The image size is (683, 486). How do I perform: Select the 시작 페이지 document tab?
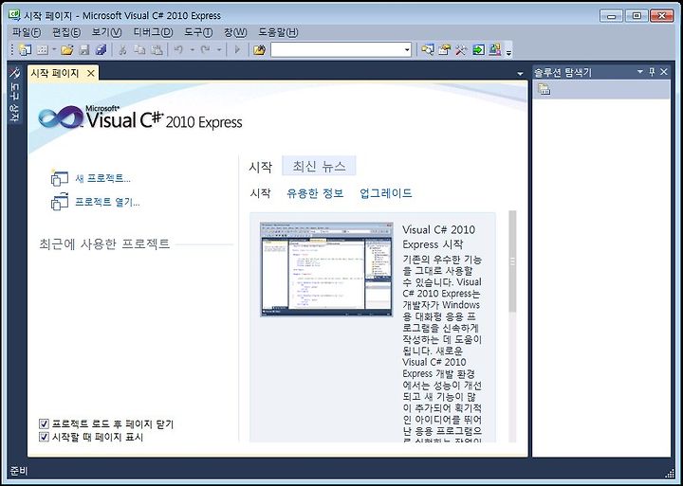(55, 73)
